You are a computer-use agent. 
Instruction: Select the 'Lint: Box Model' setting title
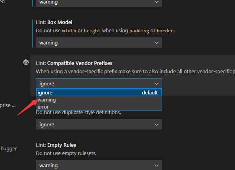click(54, 22)
